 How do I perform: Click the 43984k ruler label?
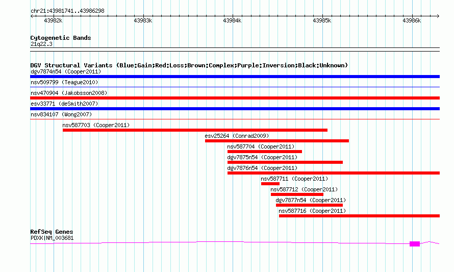[x=232, y=20]
